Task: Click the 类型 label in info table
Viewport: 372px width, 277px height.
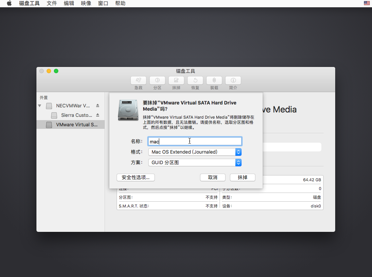Action: pyautogui.click(x=227, y=197)
